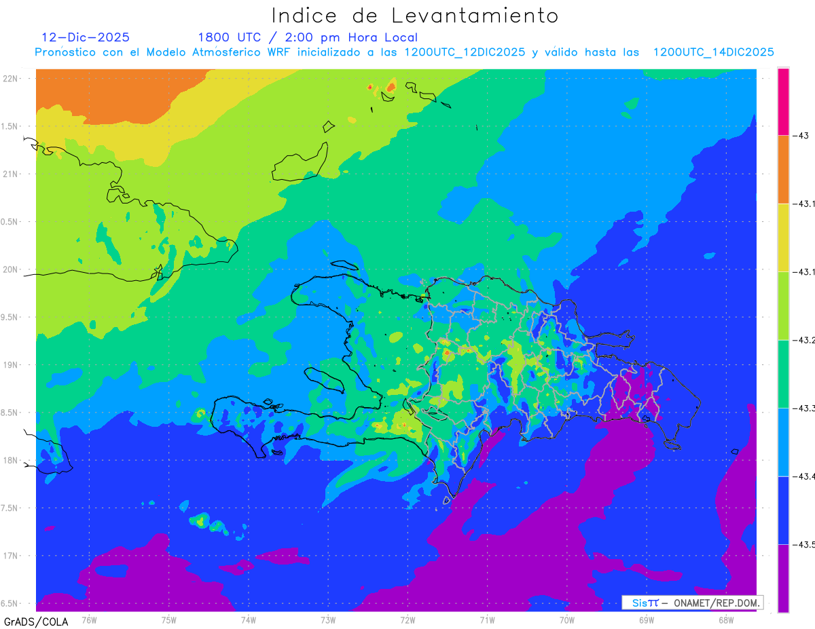Click the '-43.3' colorbar value
The image size is (815, 629).
tap(803, 408)
